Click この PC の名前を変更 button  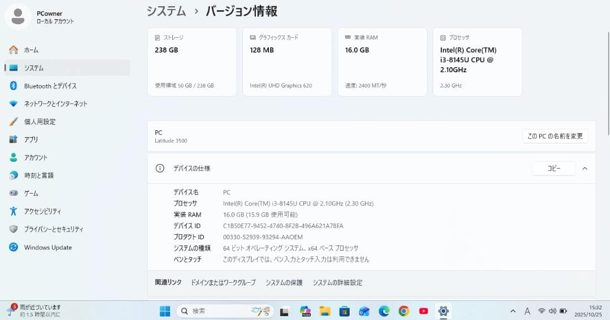click(x=555, y=136)
